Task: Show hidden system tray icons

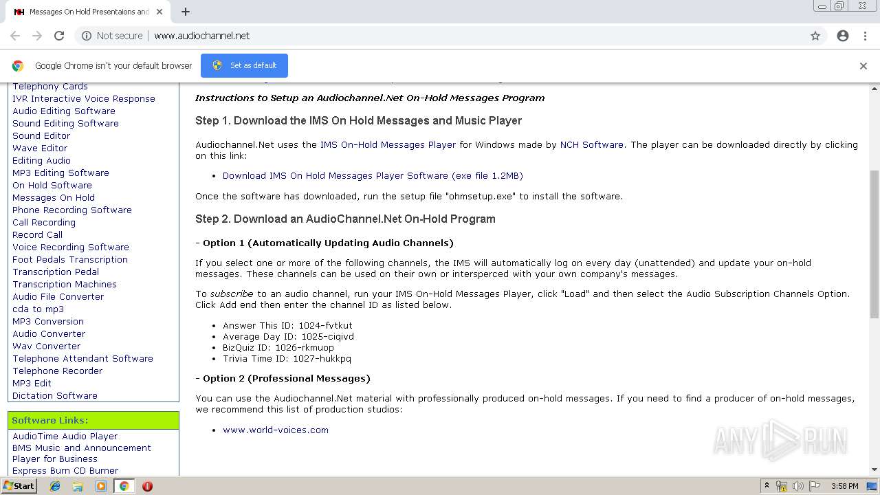Action: [767, 486]
